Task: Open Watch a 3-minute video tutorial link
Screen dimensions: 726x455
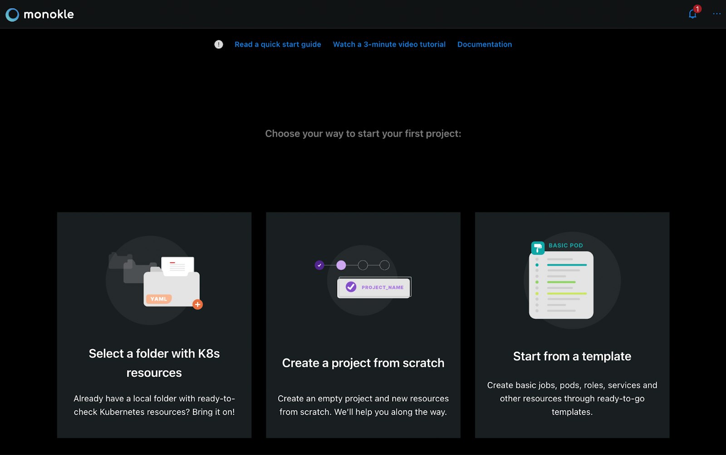Action: click(389, 45)
